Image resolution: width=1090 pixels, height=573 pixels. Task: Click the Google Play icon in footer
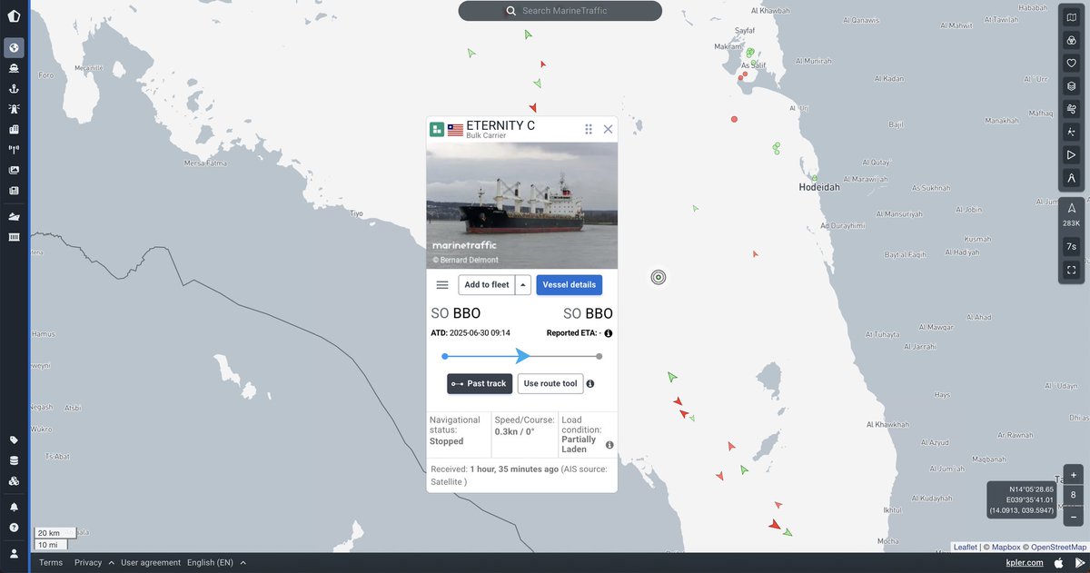[x=1078, y=562]
